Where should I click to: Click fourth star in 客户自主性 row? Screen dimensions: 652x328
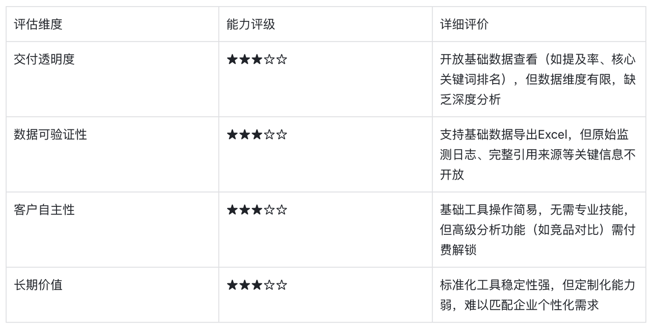pos(269,210)
